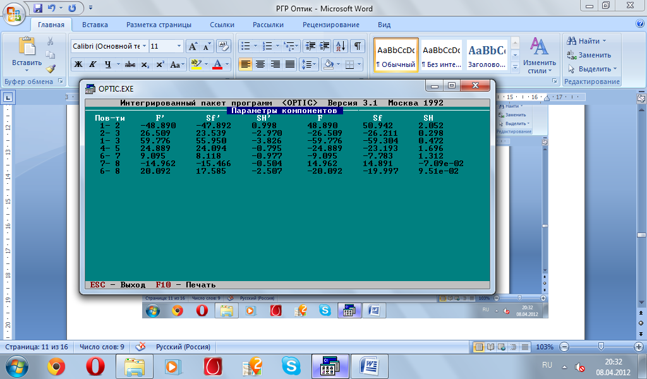The height and width of the screenshot is (379, 647).
Task: Apply text highlight color
Action: [196, 64]
